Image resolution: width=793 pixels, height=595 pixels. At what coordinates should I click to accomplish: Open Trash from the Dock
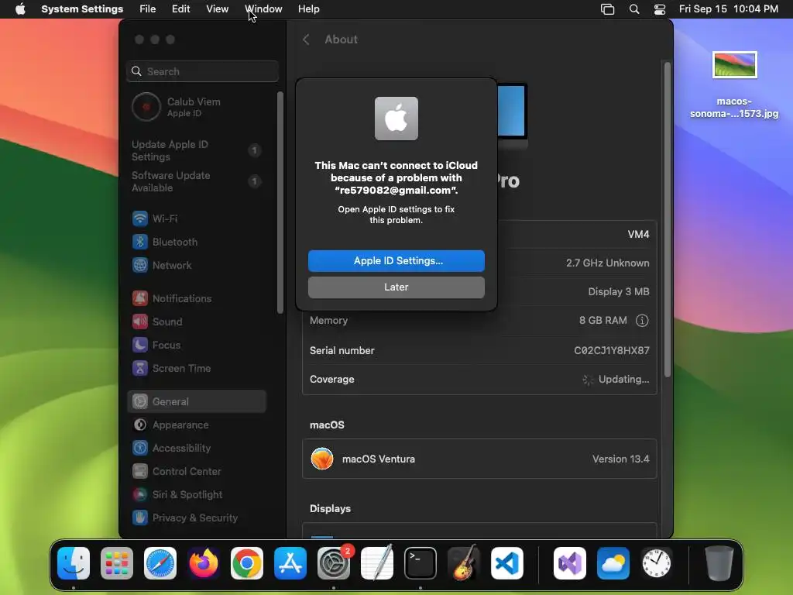coord(719,563)
